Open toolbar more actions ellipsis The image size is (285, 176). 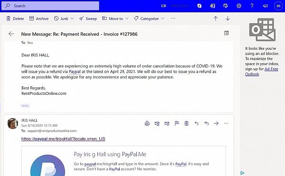pos(173,19)
